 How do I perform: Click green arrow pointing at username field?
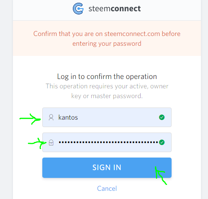30,119
